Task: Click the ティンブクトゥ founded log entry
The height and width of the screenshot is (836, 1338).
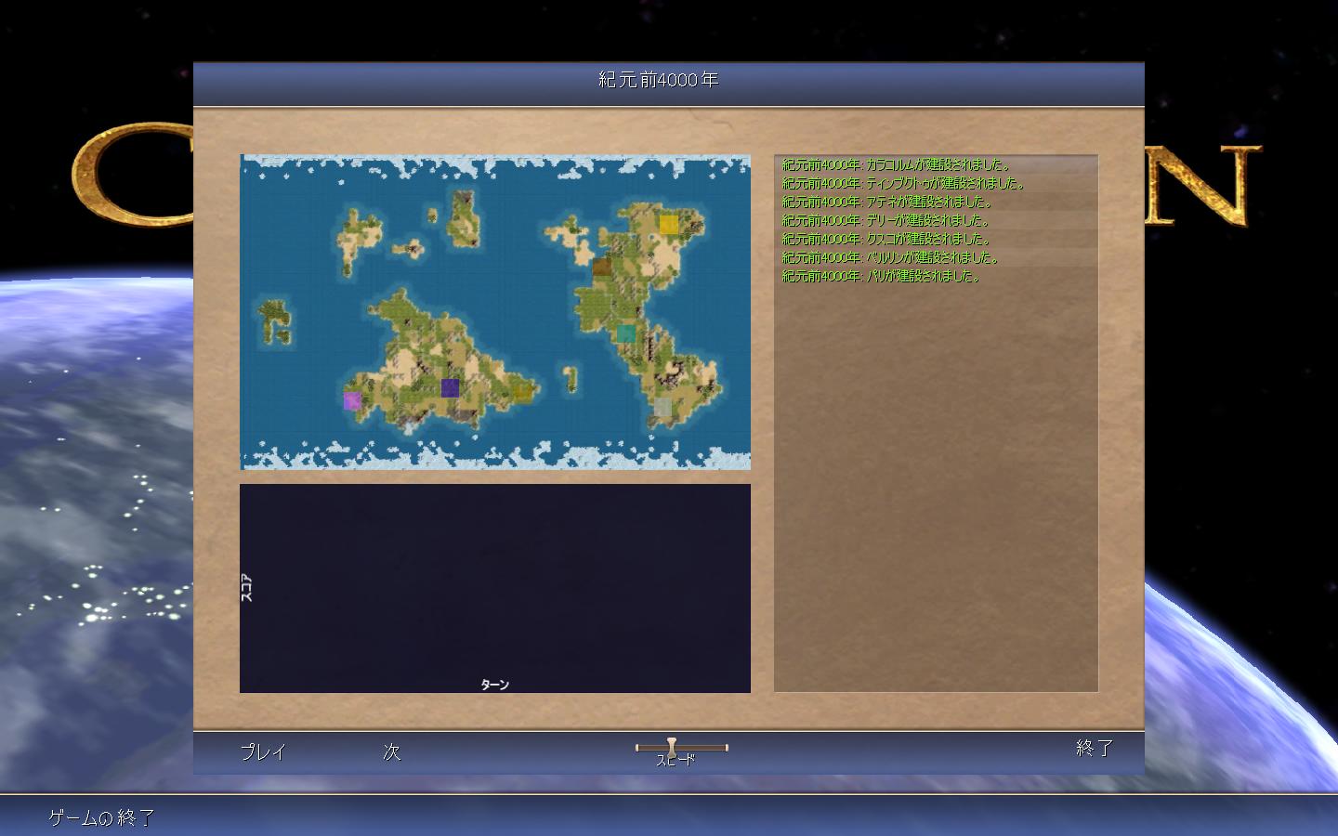Action: (936, 183)
